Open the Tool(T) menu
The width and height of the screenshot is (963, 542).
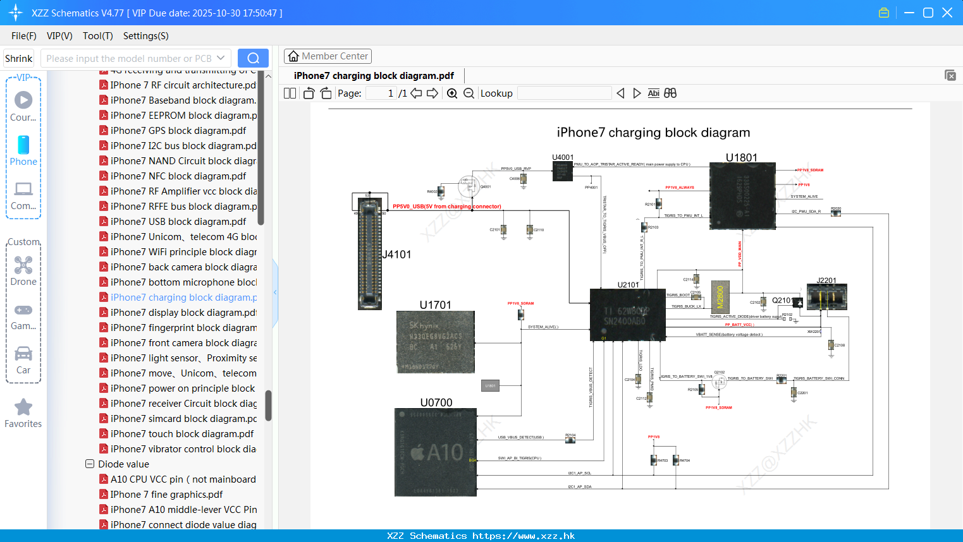pos(98,36)
